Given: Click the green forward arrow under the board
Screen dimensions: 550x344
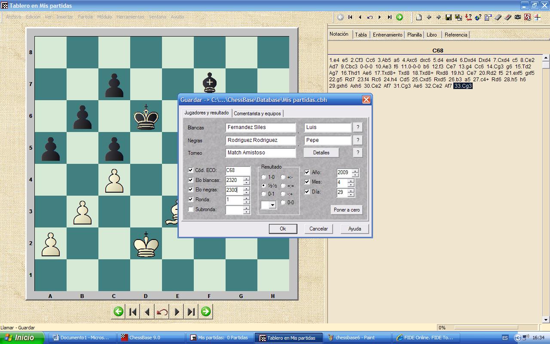Looking at the screenshot, I should tap(205, 311).
